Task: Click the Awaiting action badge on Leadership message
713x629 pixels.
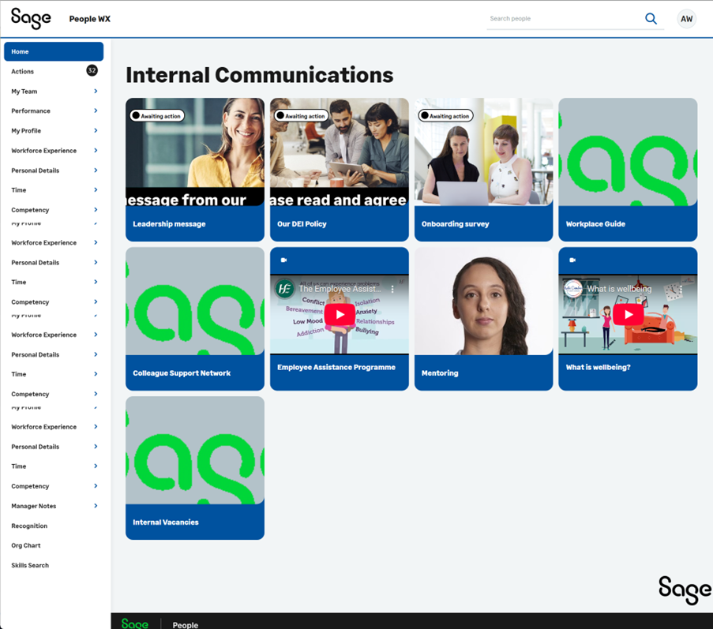Action: 157,116
